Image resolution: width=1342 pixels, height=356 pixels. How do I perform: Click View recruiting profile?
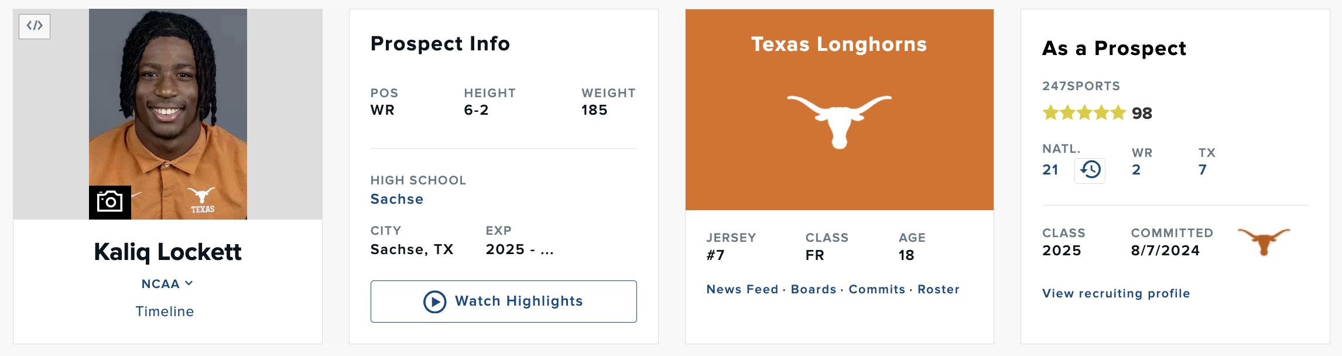1115,293
